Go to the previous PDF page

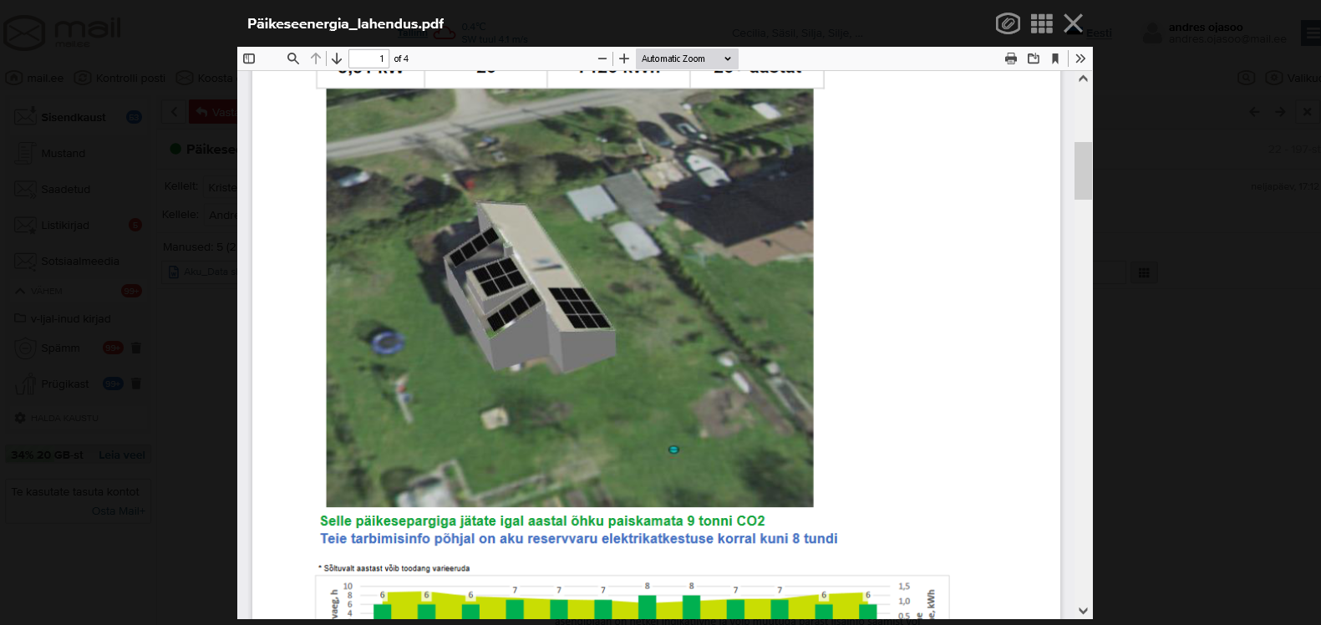click(x=316, y=58)
